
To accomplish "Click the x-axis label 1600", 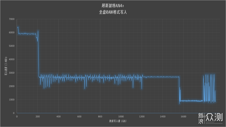I will click(184, 117).
